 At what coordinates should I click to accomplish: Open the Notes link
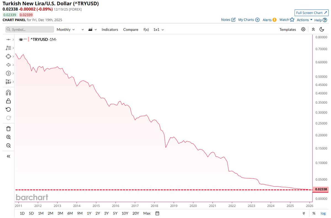pyautogui.click(x=228, y=20)
